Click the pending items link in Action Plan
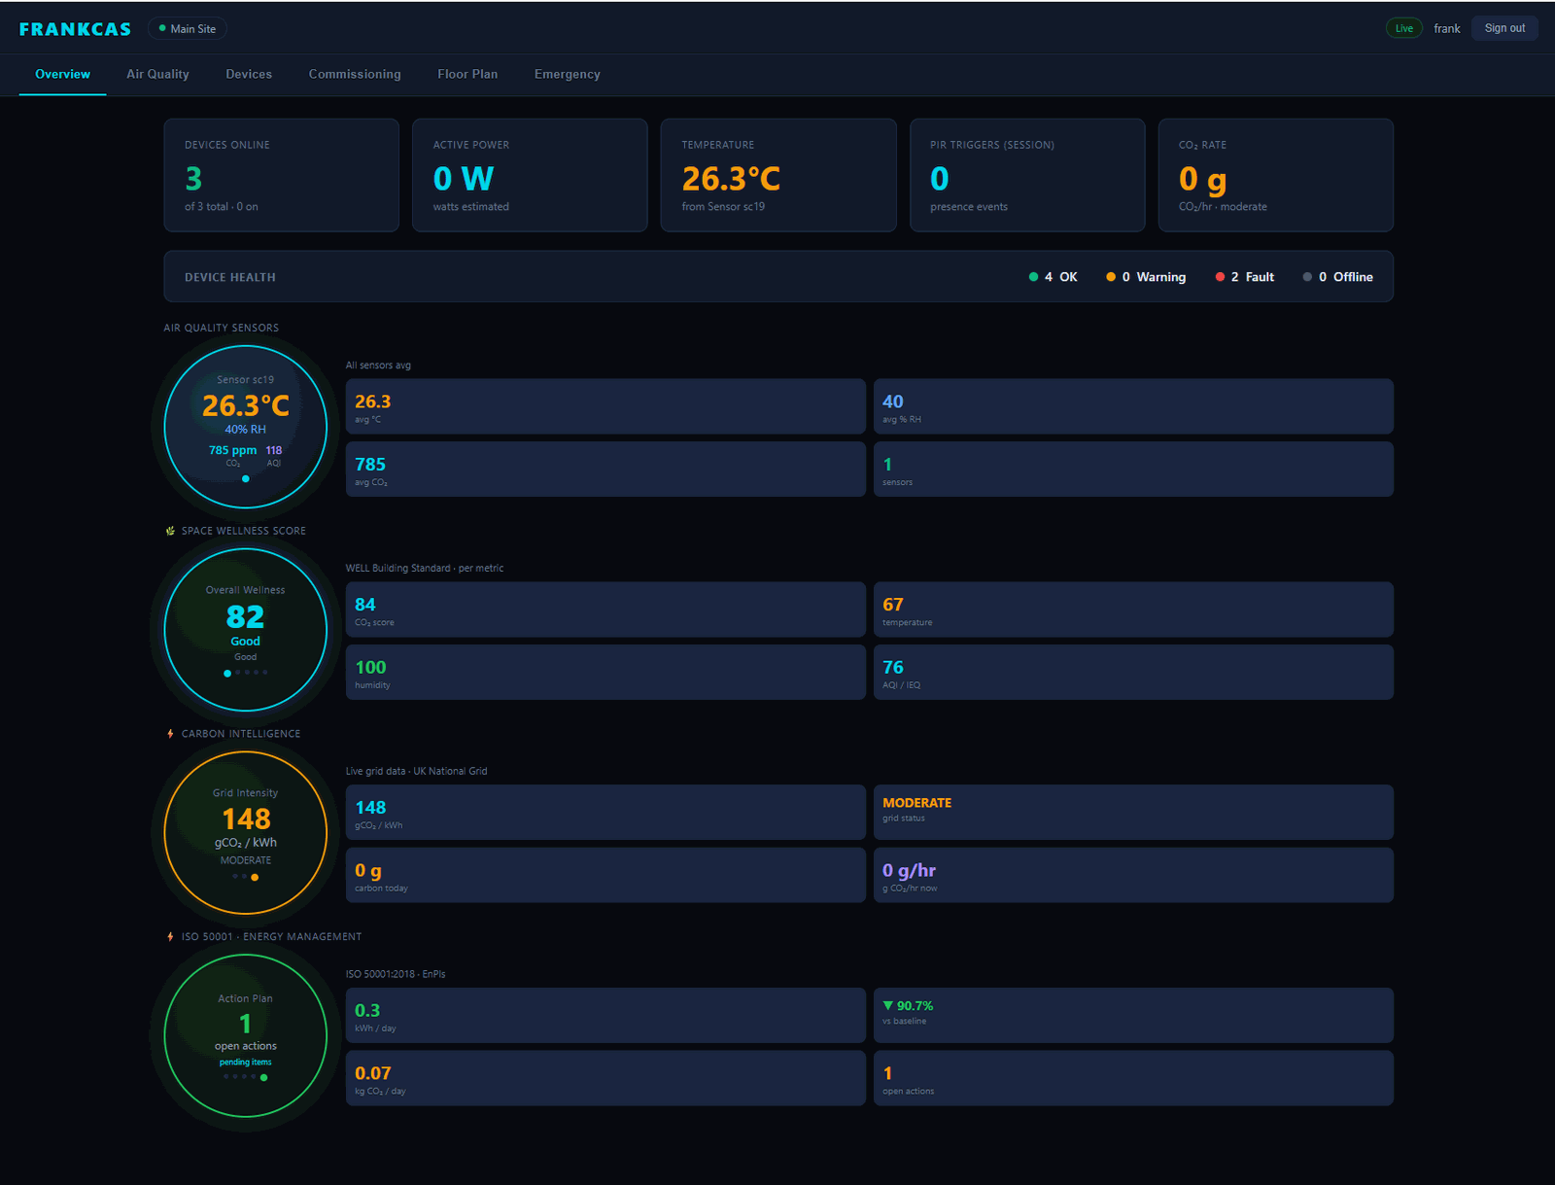The width and height of the screenshot is (1555, 1185). (x=245, y=1063)
